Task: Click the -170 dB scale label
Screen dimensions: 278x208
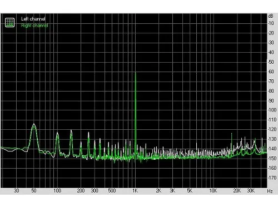Action: 272,177
